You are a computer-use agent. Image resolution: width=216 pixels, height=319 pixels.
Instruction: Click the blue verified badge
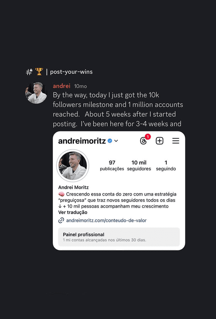pyautogui.click(x=110, y=141)
